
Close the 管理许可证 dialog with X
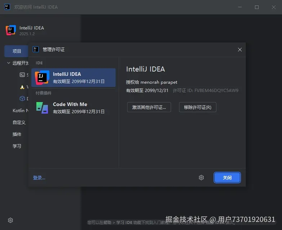coord(240,50)
